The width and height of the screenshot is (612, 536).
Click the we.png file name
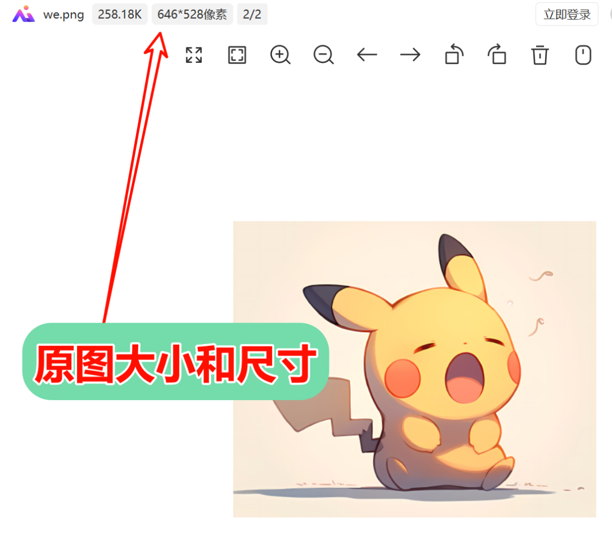point(63,14)
